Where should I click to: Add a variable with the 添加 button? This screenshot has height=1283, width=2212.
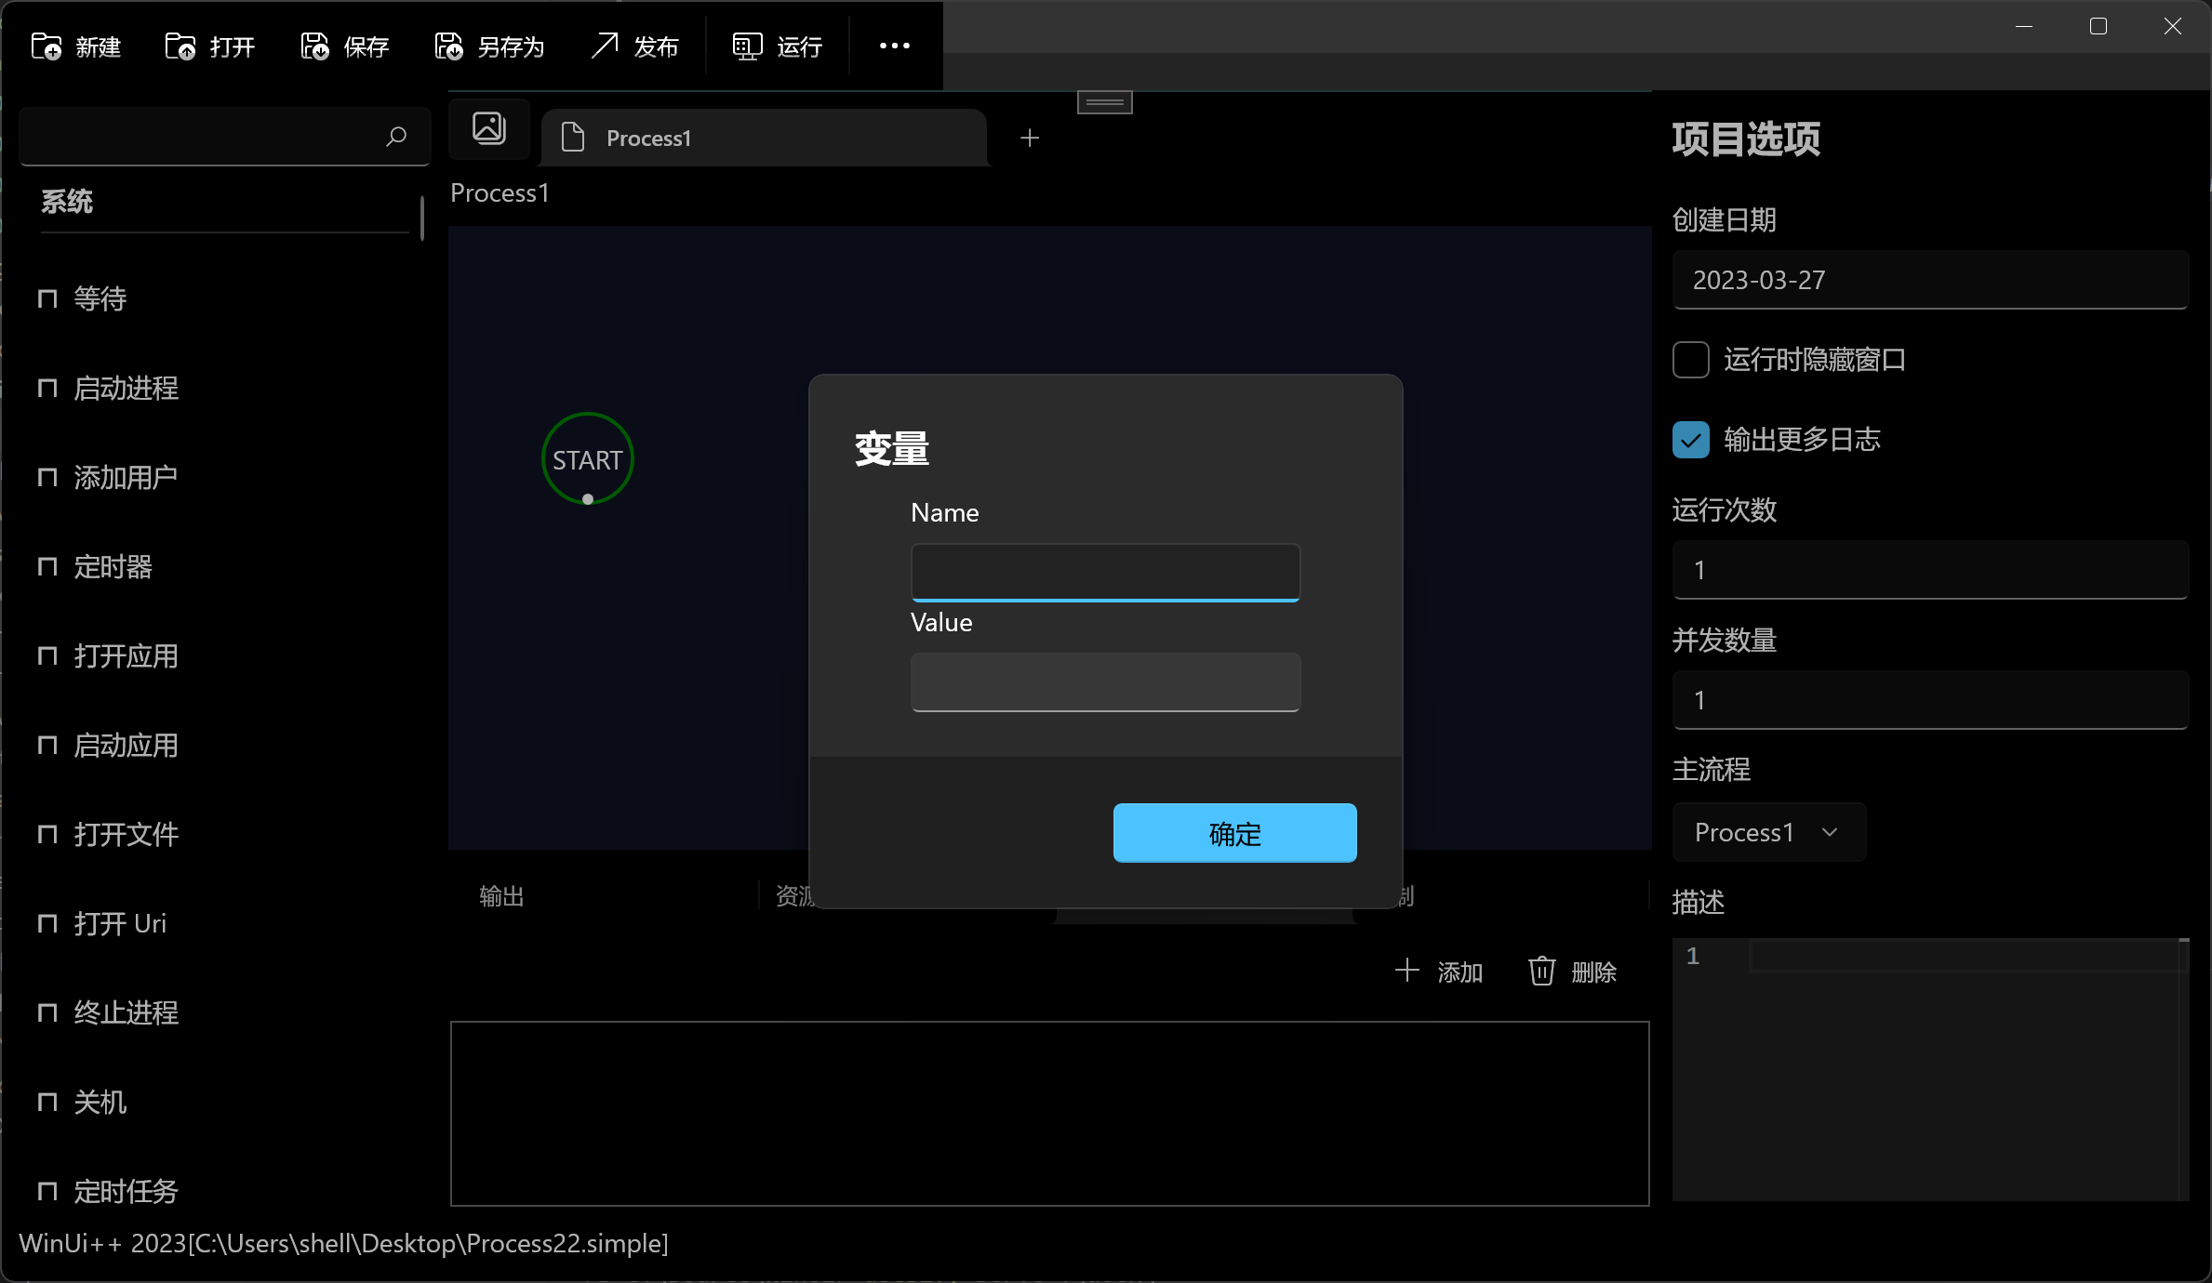pyautogui.click(x=1439, y=971)
